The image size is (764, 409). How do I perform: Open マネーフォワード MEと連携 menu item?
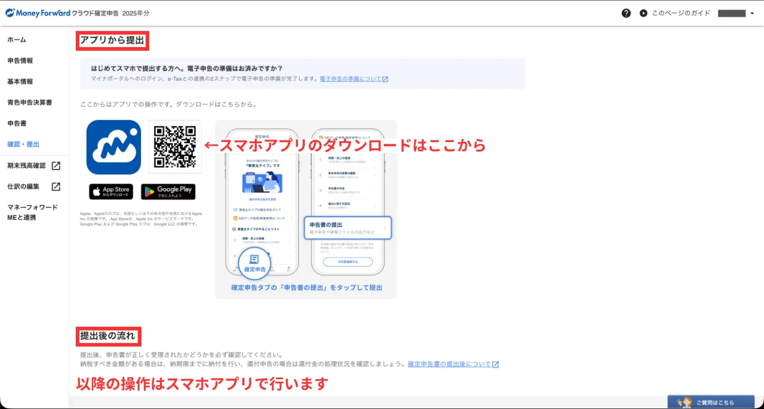32,212
